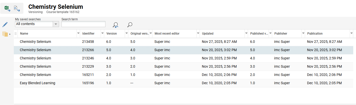The image size is (356, 105).
Task: Click Publication Nov 20, 2025, 2:56 PM cell
Action: point(324,66)
